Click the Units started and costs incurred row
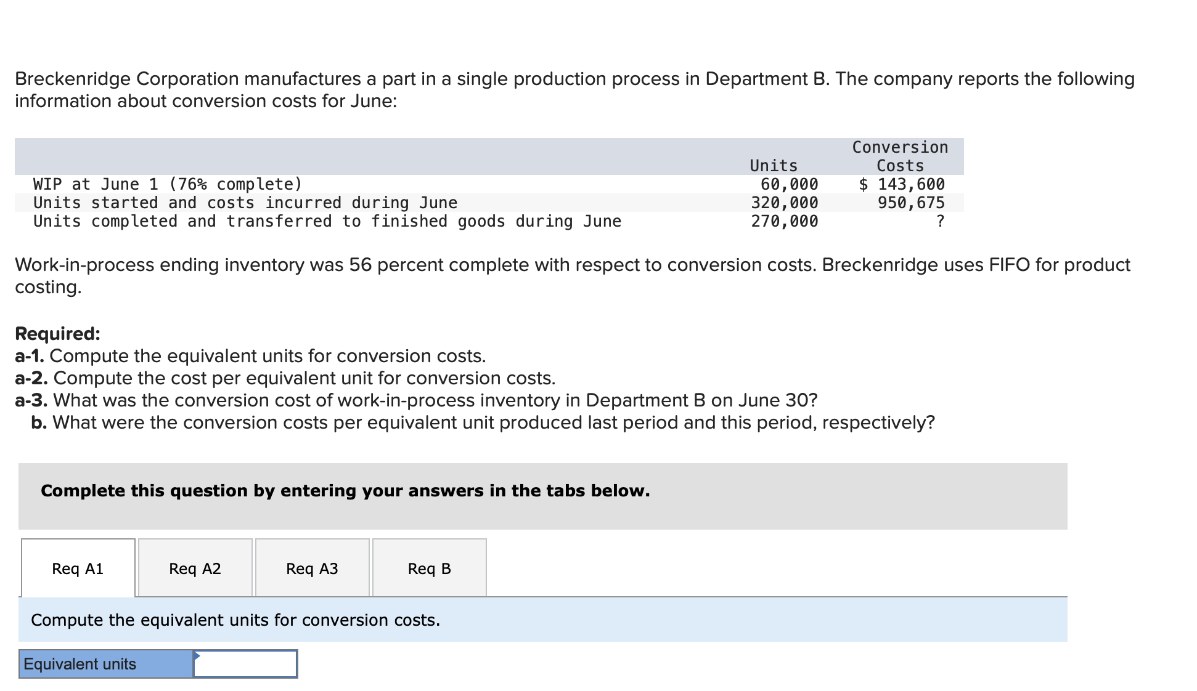Viewport: 1197px width, 691px height. pos(245,202)
